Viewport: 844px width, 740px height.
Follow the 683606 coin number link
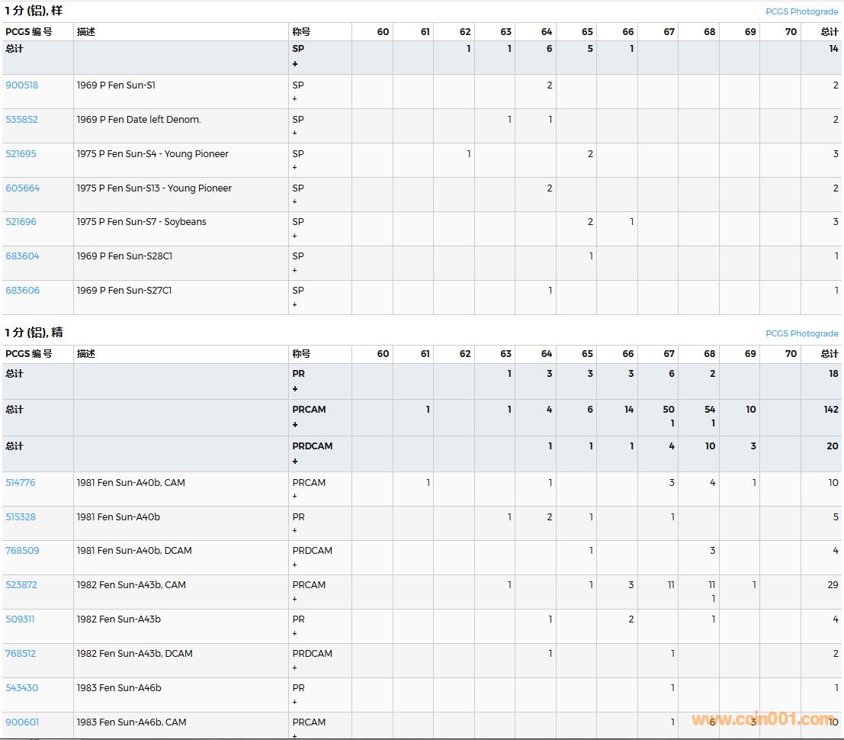(x=22, y=291)
